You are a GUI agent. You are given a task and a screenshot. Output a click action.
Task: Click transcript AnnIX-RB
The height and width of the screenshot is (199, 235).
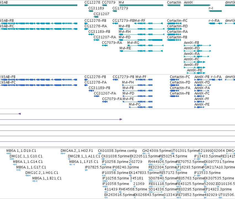pyautogui.click(x=191, y=43)
